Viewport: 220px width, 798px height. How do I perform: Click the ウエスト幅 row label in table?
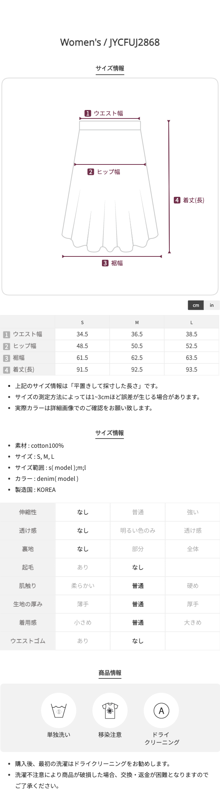27,334
